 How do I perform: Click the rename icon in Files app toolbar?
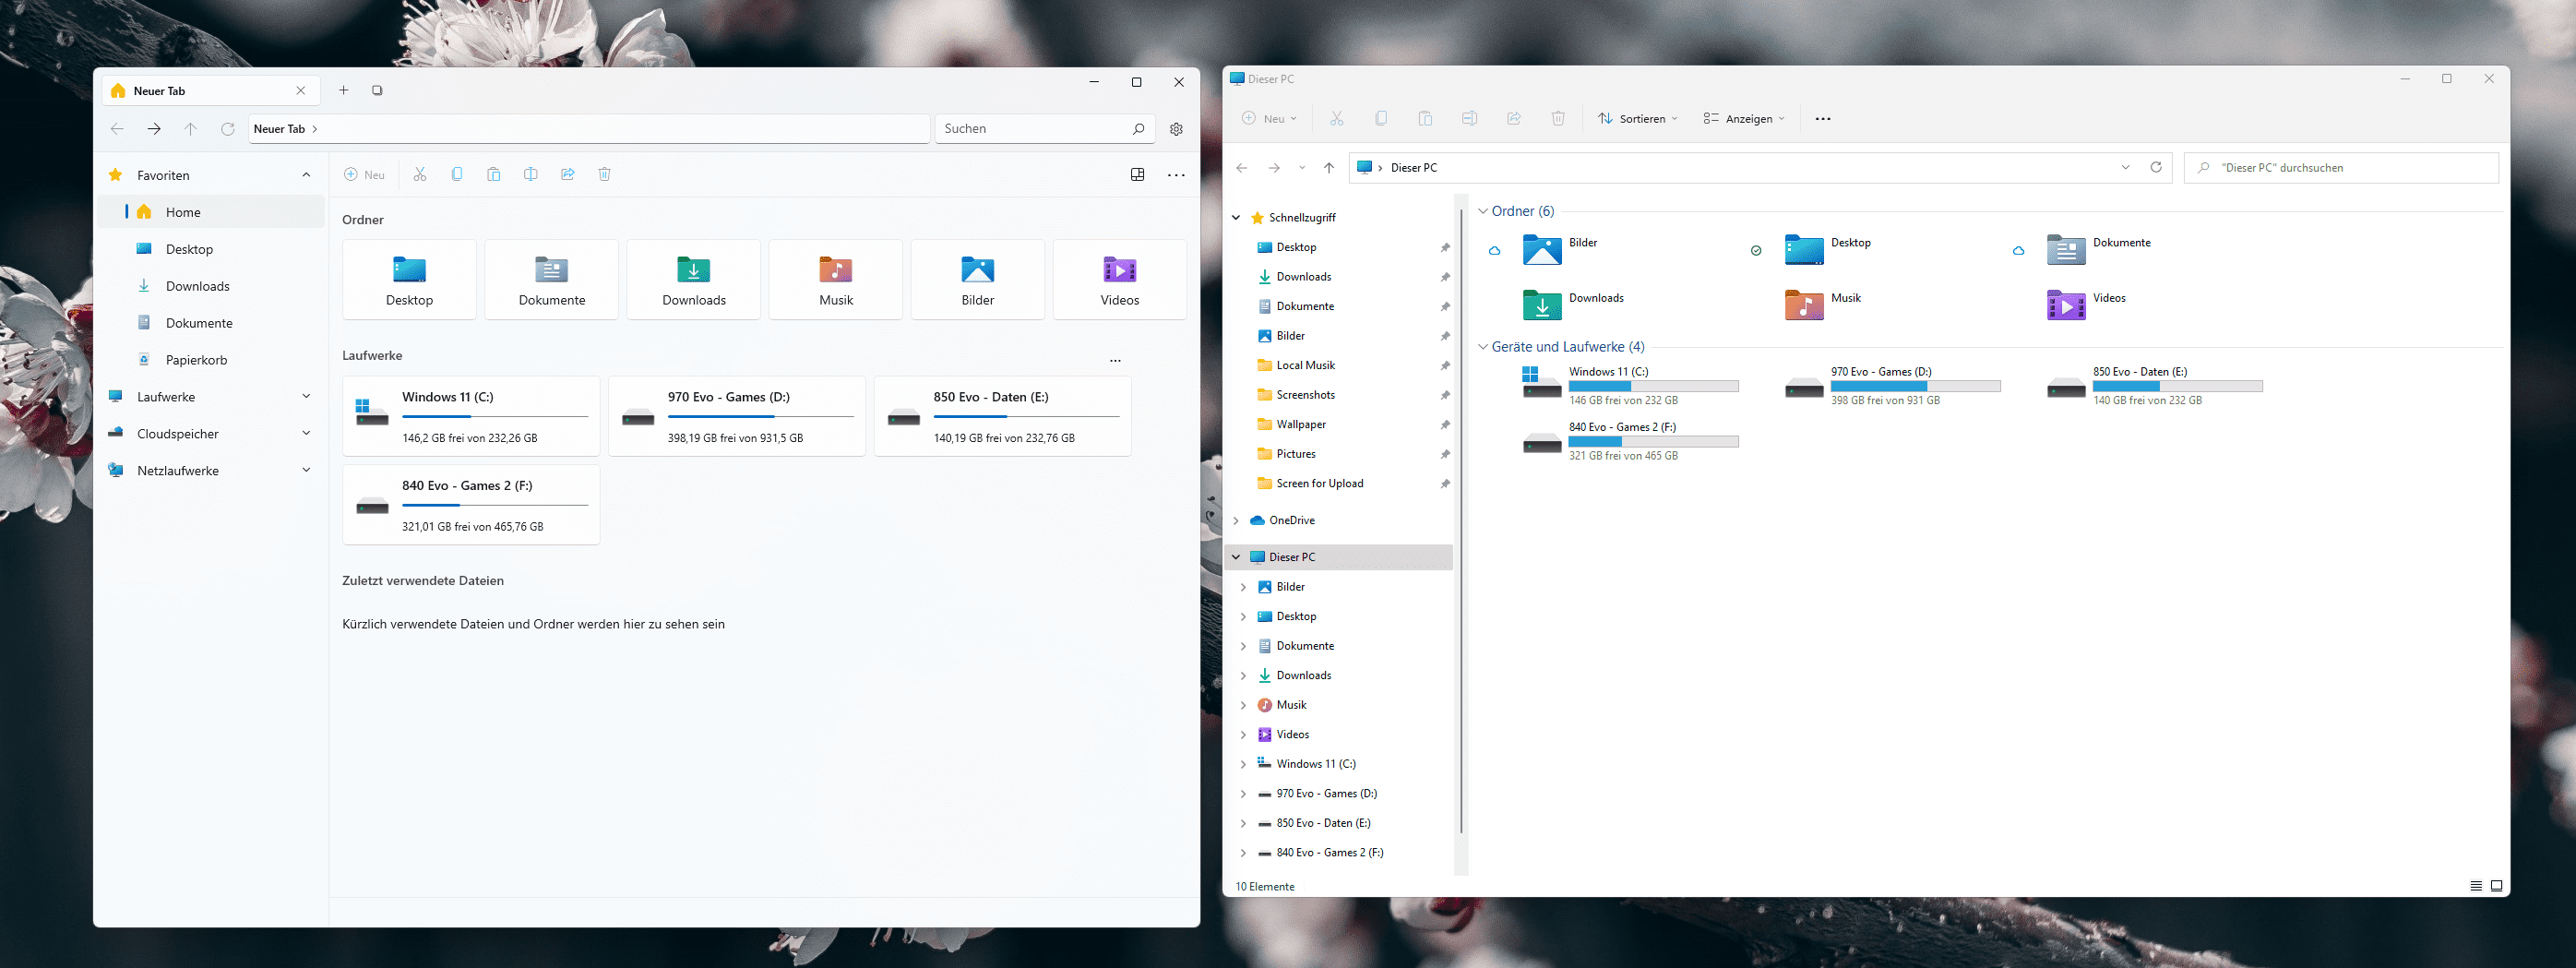click(x=531, y=174)
